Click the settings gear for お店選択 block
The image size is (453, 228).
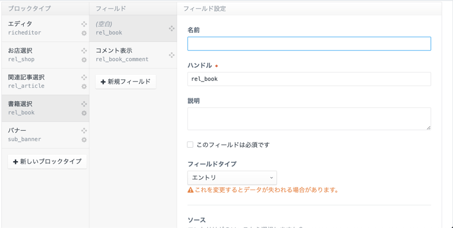(84, 60)
